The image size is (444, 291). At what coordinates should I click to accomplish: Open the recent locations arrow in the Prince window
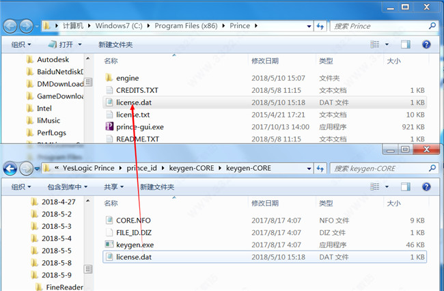tap(37, 27)
